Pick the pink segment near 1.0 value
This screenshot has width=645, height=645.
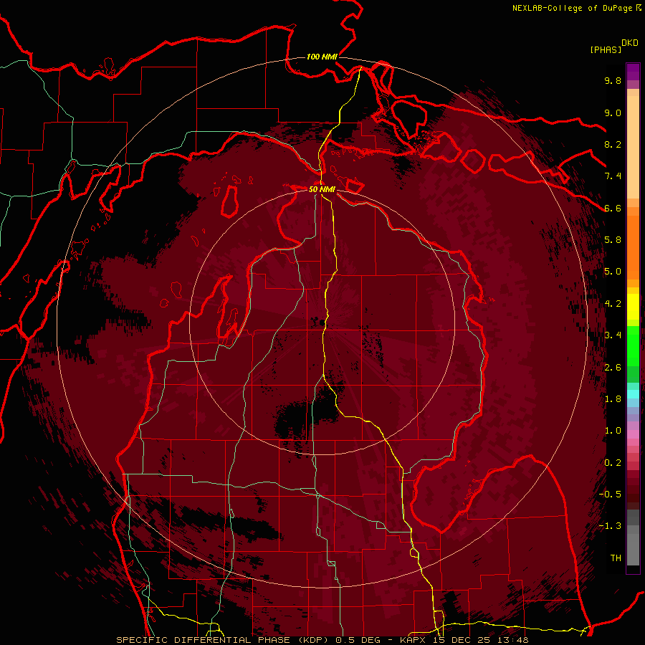tap(633, 434)
